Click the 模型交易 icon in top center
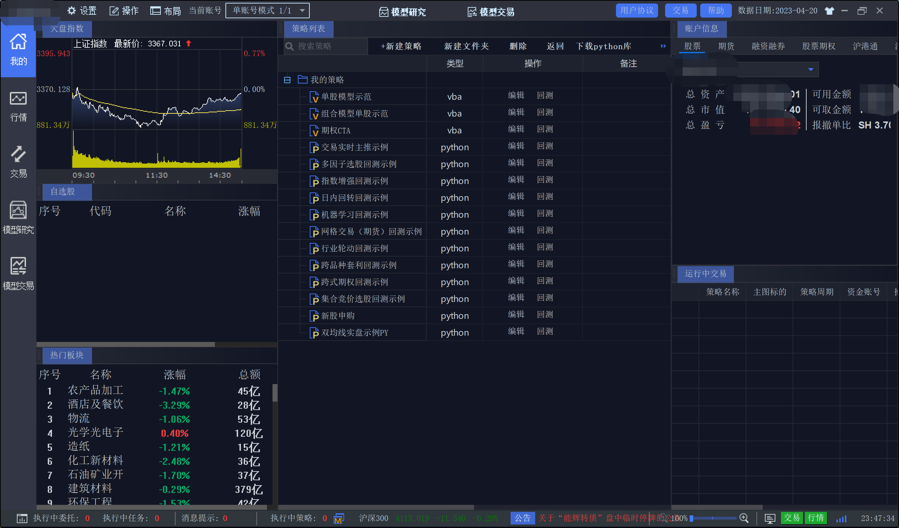 [x=472, y=12]
